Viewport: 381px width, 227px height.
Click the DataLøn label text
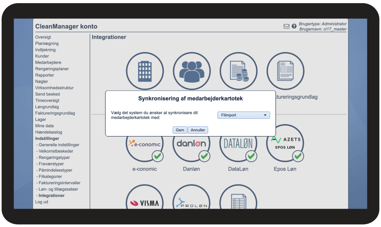[238, 169]
